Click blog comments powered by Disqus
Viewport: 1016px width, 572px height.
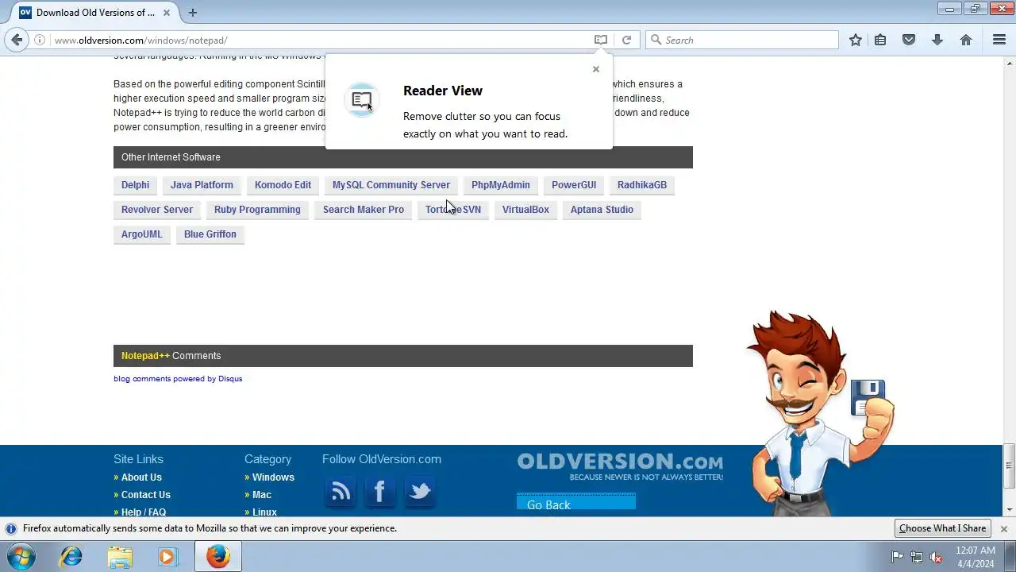(178, 379)
